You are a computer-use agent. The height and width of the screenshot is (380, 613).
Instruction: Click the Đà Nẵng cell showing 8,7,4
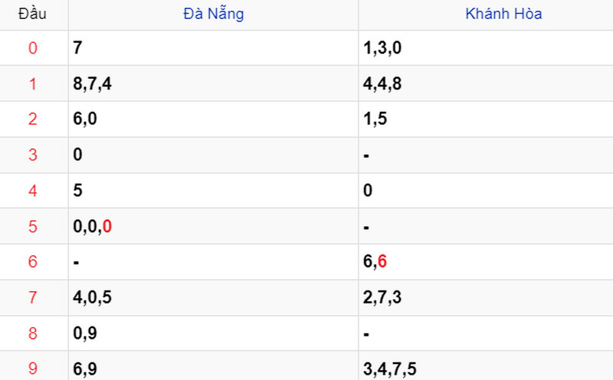pos(213,83)
